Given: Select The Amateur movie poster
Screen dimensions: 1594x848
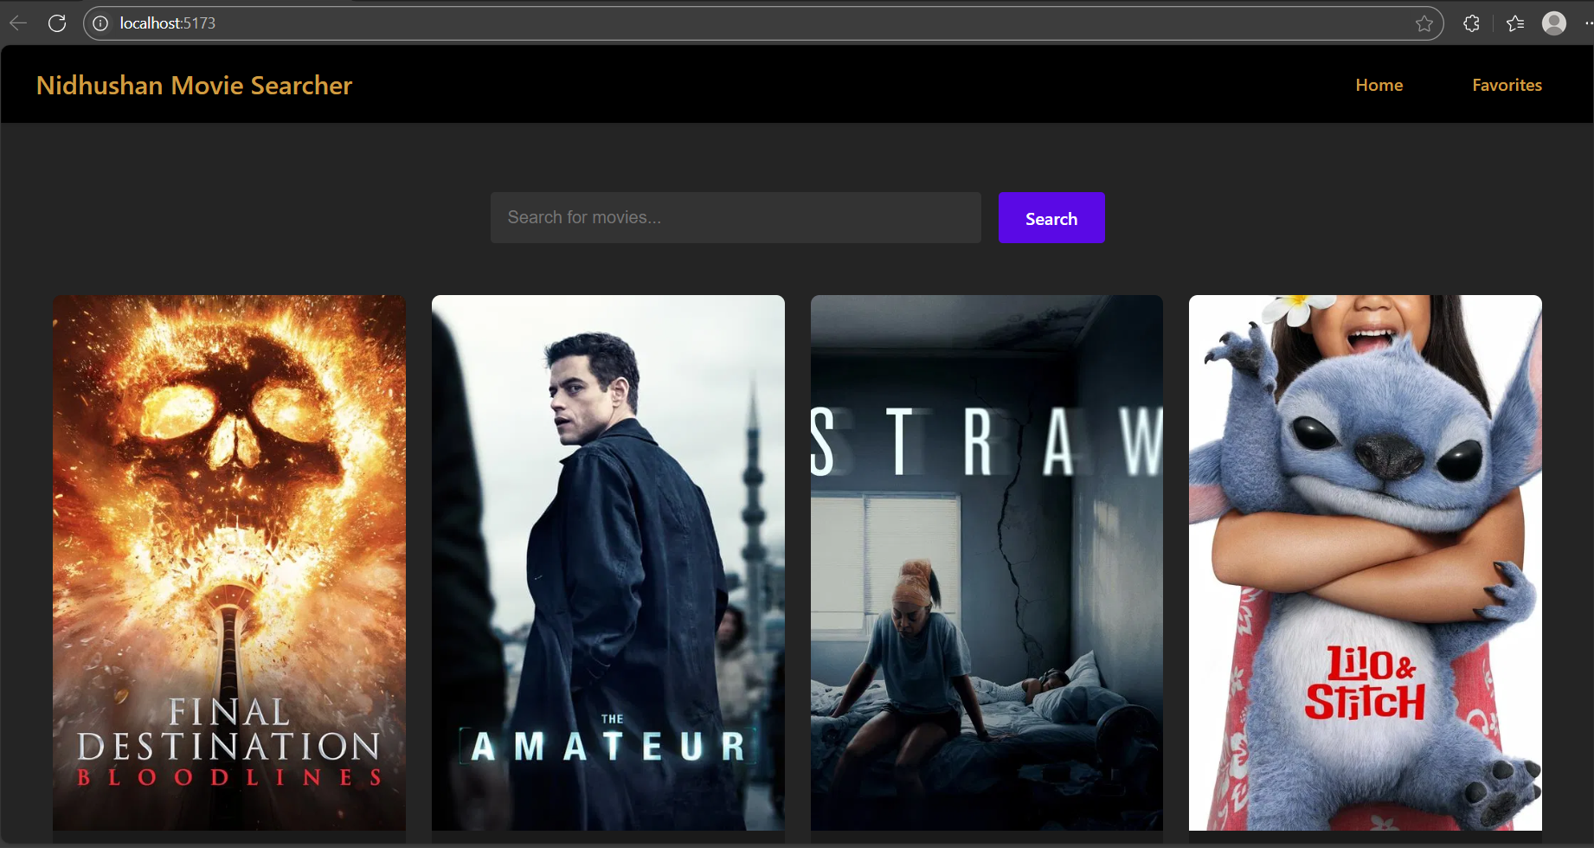Looking at the screenshot, I should click(x=608, y=562).
